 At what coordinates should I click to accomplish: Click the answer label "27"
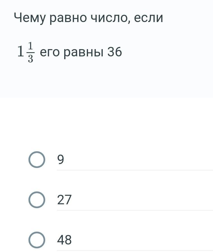pyautogui.click(x=64, y=200)
